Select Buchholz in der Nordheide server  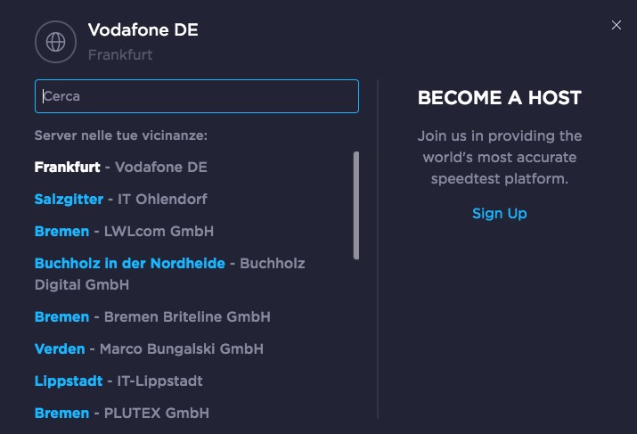coord(129,264)
